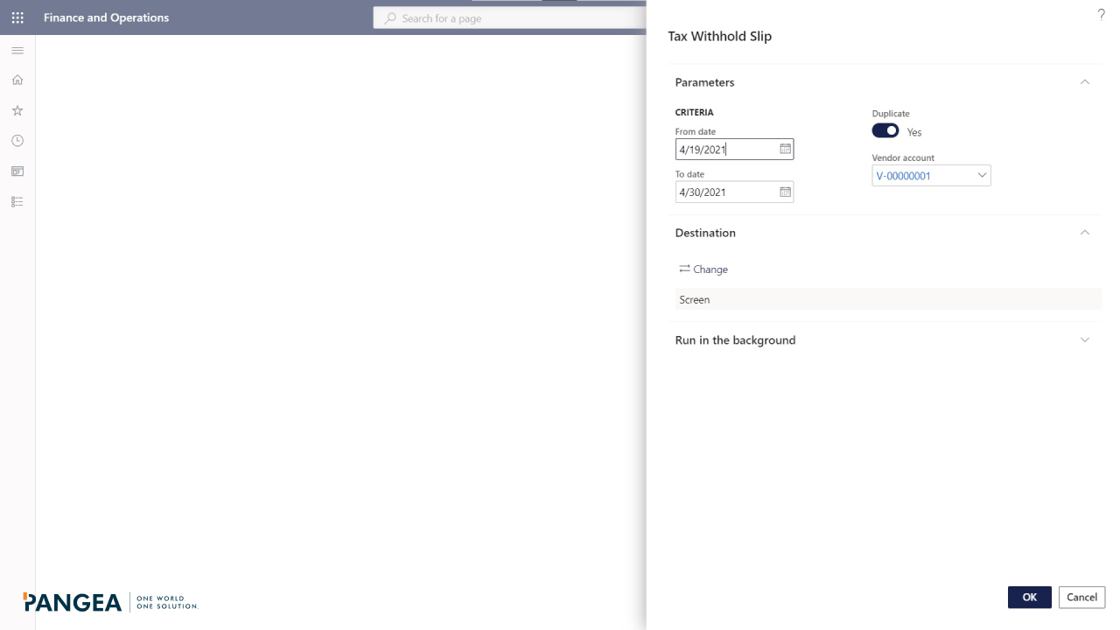Collapse the Destination section

point(1085,233)
